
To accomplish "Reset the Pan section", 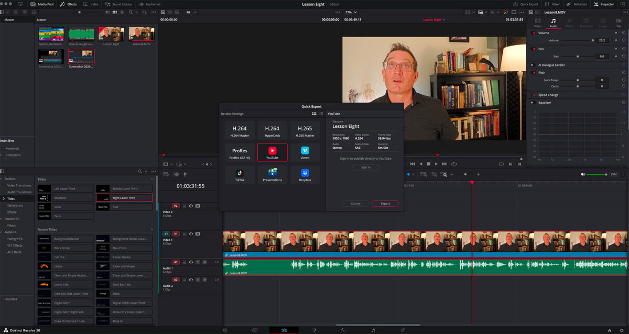I will coord(623,49).
